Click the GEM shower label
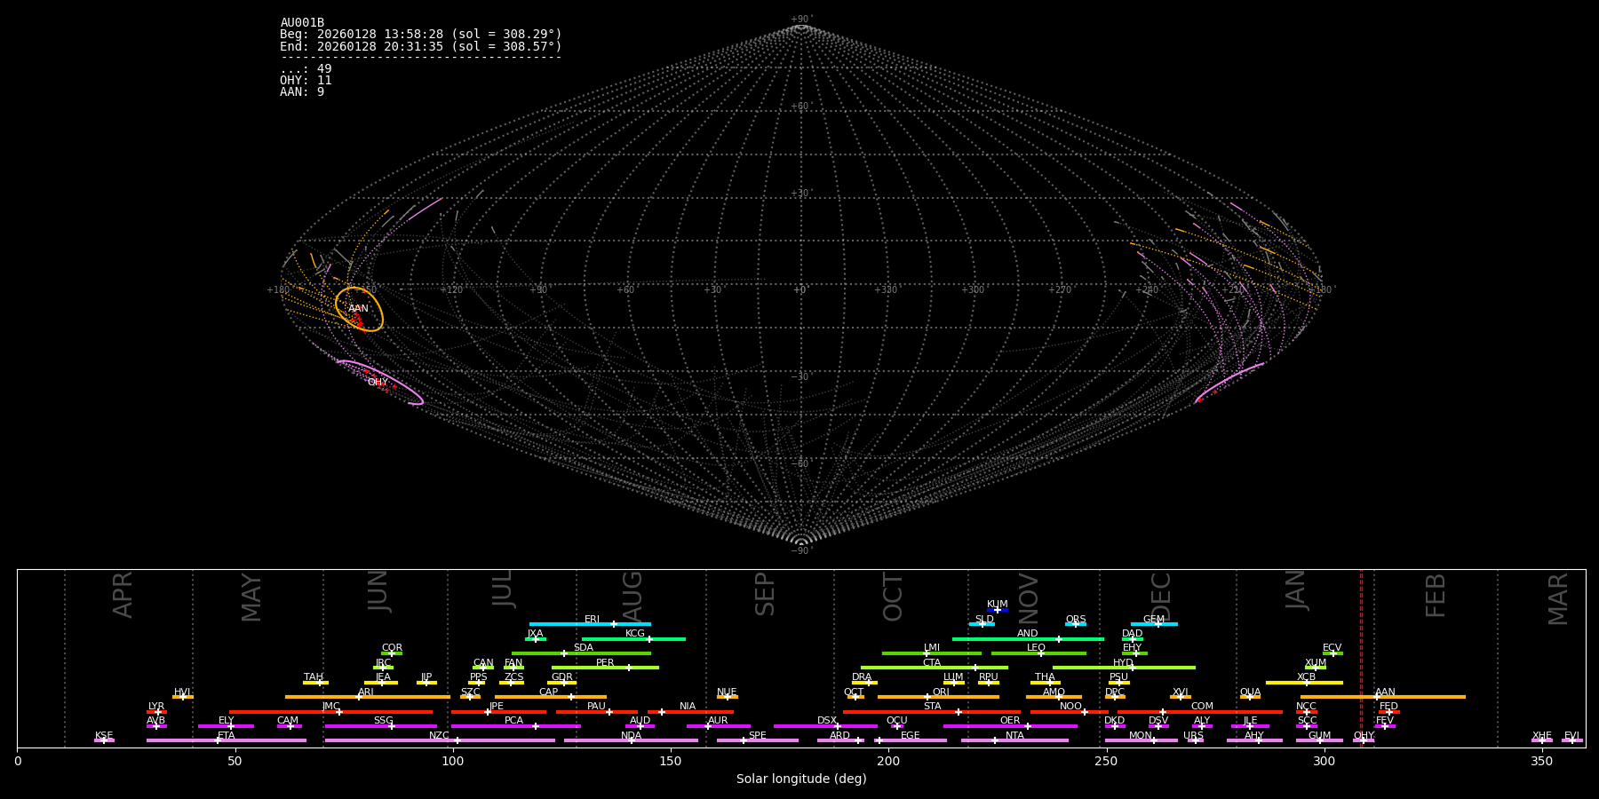The height and width of the screenshot is (799, 1599). click(1154, 620)
